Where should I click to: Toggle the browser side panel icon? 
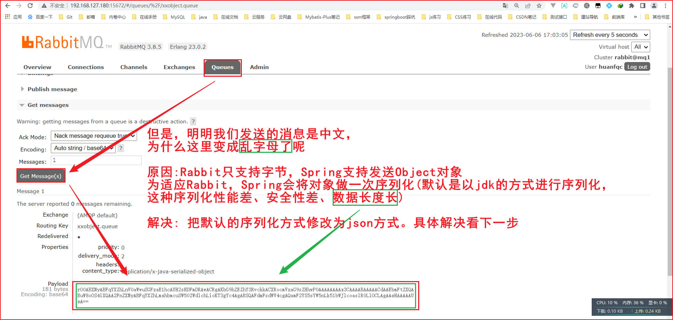pos(643,6)
